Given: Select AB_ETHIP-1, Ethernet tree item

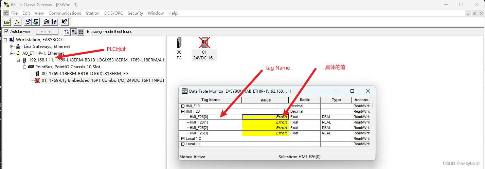Looking at the screenshot, I should click(x=43, y=53).
